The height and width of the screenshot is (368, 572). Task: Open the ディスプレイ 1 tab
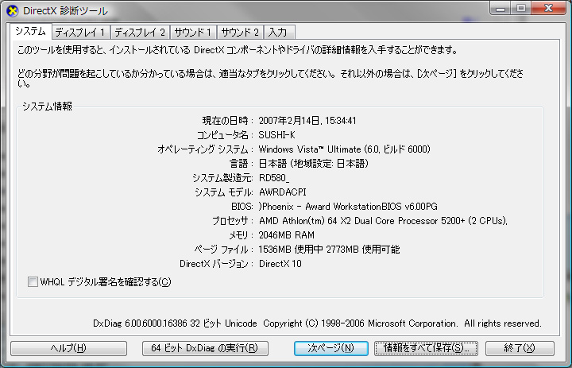click(x=80, y=33)
